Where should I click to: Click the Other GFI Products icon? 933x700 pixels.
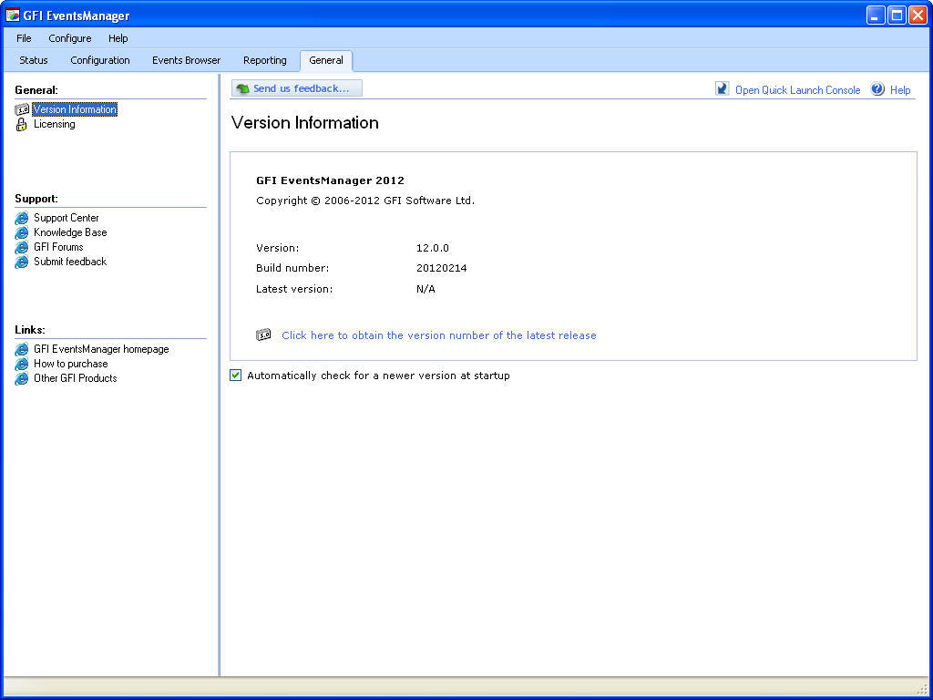(x=22, y=378)
